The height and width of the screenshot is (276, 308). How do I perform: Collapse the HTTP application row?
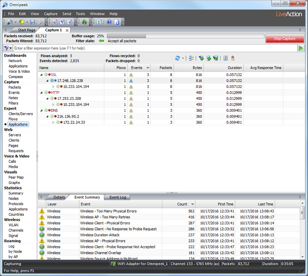pyautogui.click(x=41, y=93)
